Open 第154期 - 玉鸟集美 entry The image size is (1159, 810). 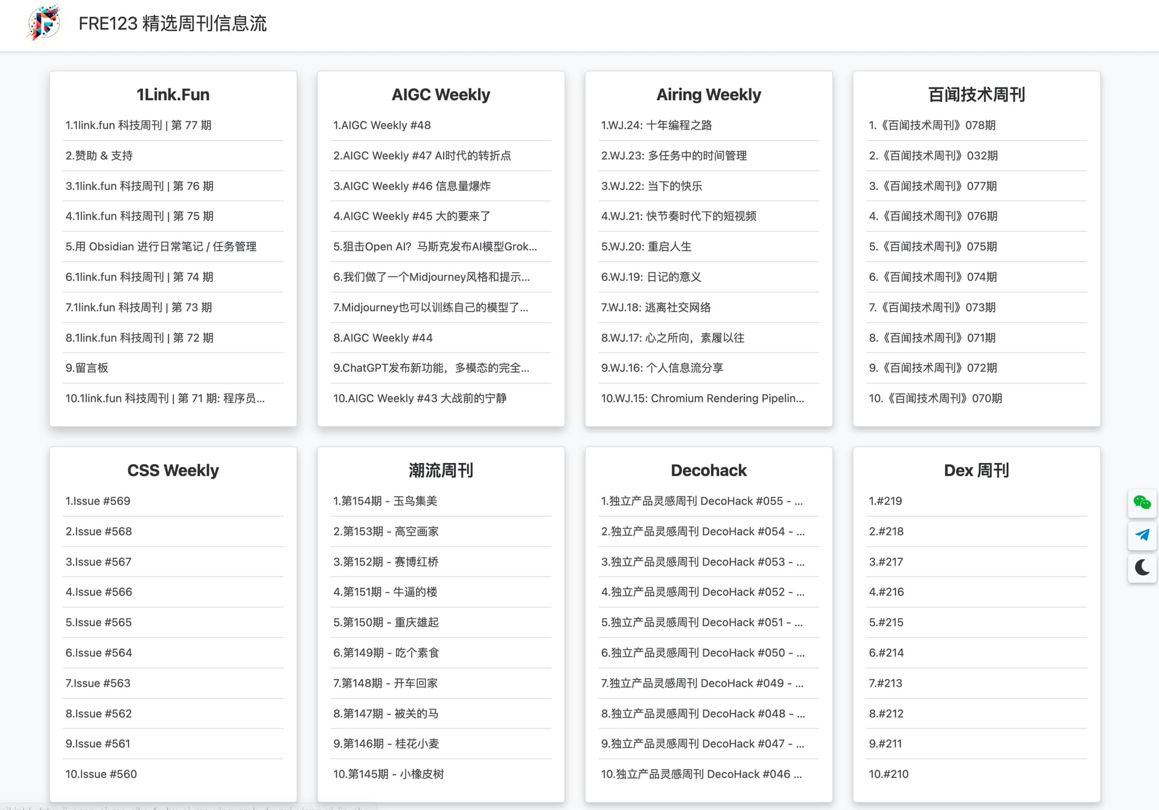click(x=385, y=501)
